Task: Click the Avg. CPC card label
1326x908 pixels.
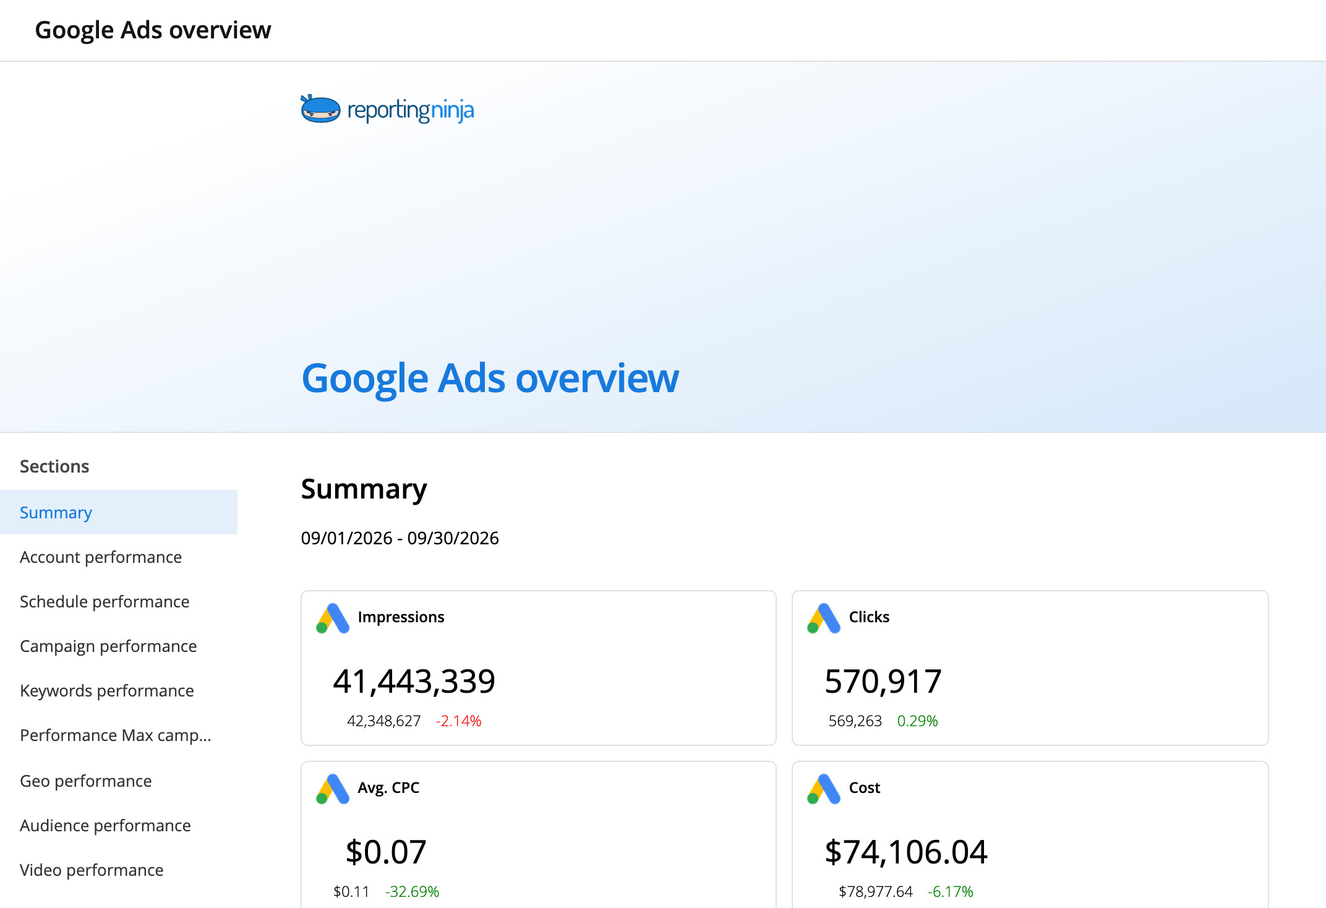Action: [x=388, y=788]
